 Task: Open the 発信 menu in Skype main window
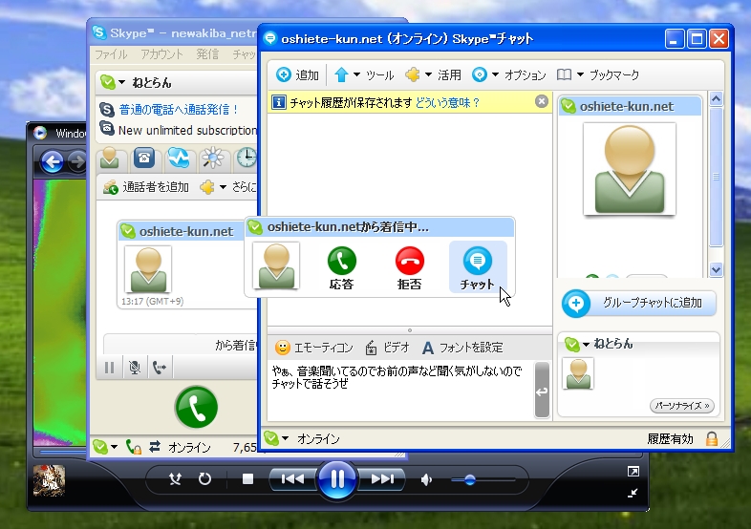point(207,54)
